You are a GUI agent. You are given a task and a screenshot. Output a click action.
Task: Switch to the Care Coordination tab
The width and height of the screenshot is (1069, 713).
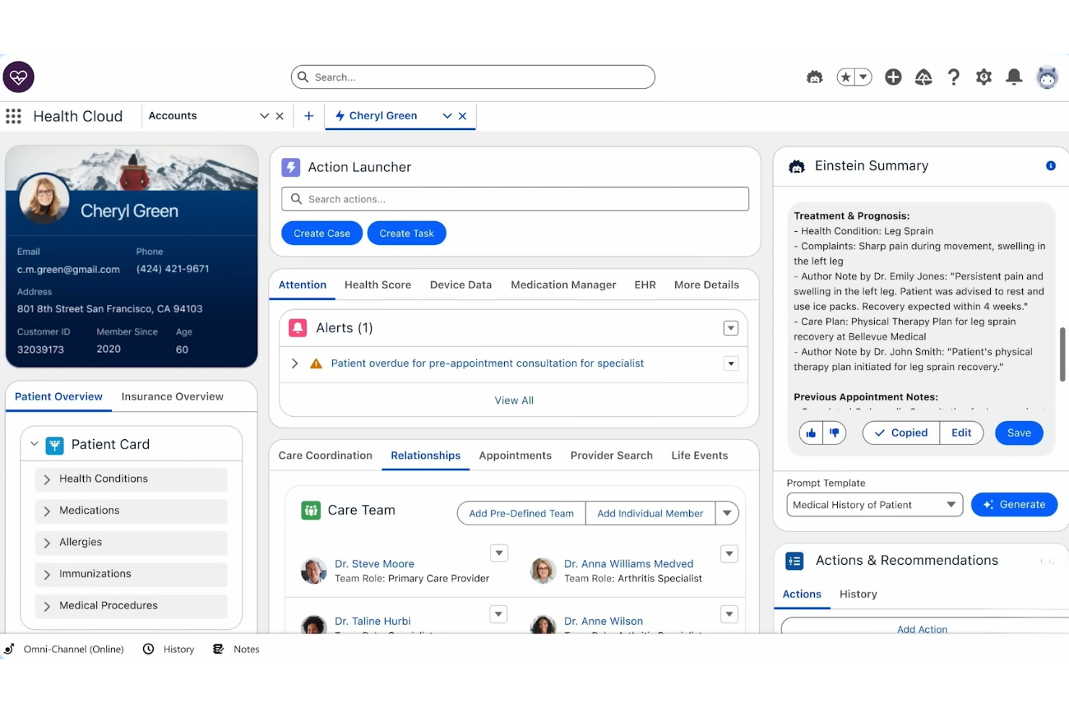coord(326,456)
